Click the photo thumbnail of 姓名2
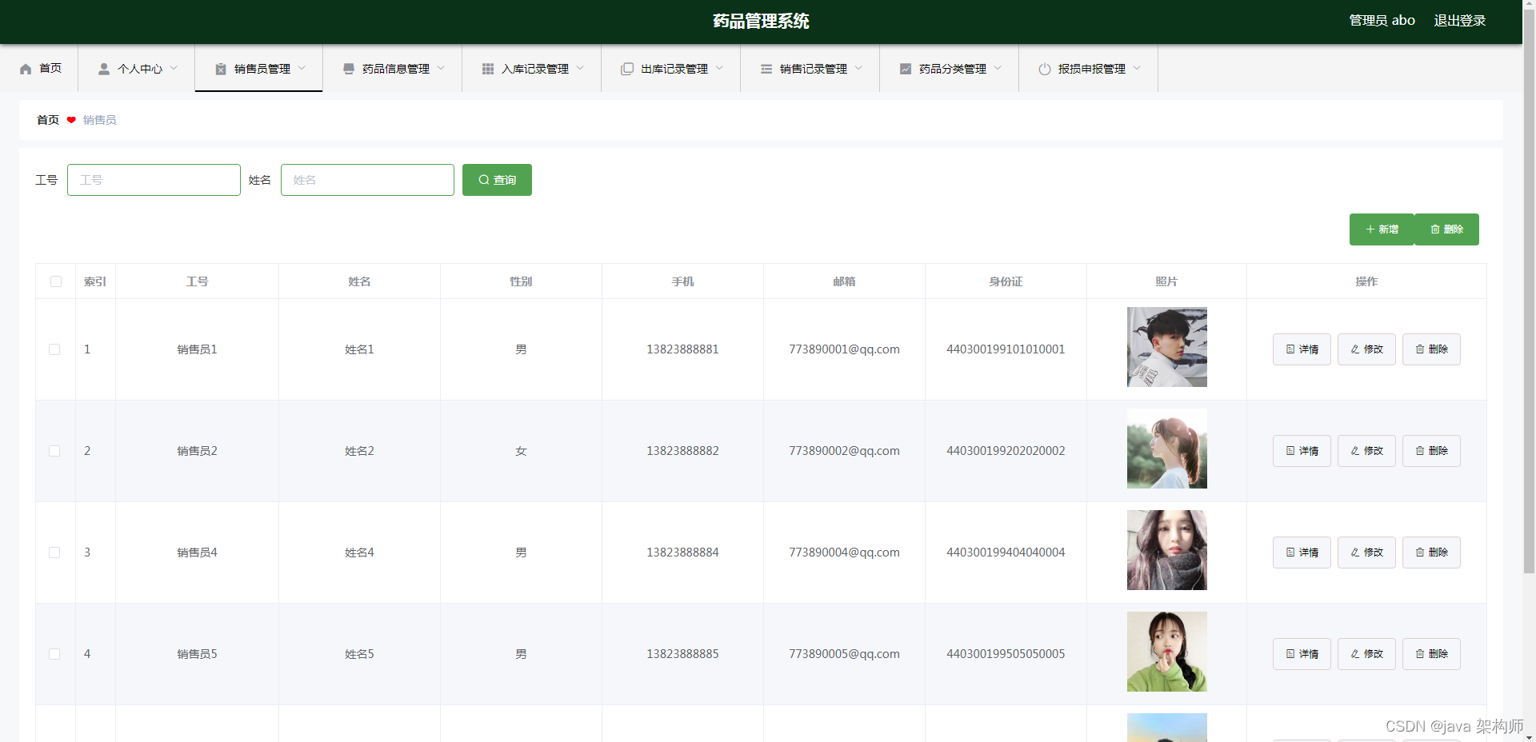The height and width of the screenshot is (742, 1536). click(1166, 449)
